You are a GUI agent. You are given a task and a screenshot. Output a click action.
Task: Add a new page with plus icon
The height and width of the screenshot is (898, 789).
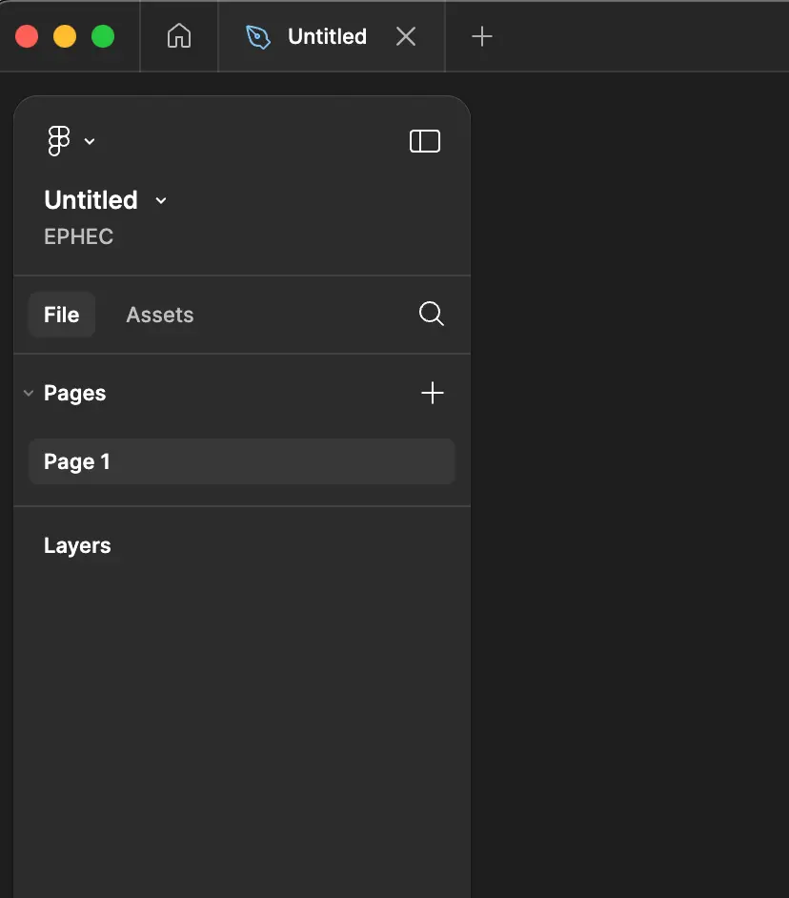click(x=433, y=393)
